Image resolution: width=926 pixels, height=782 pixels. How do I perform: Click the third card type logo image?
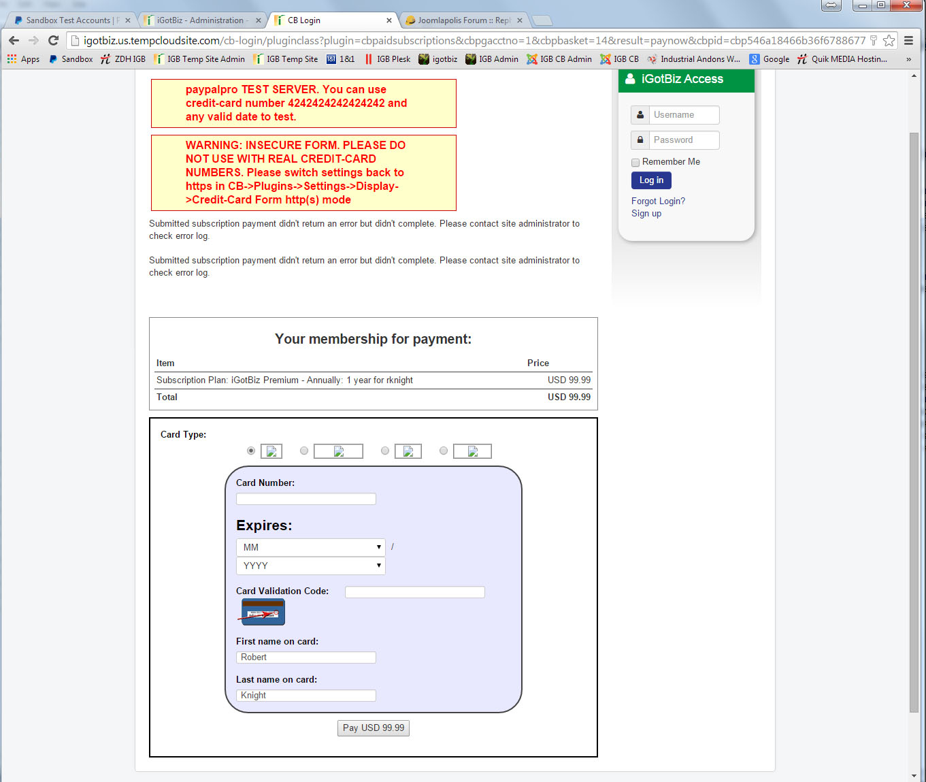408,451
